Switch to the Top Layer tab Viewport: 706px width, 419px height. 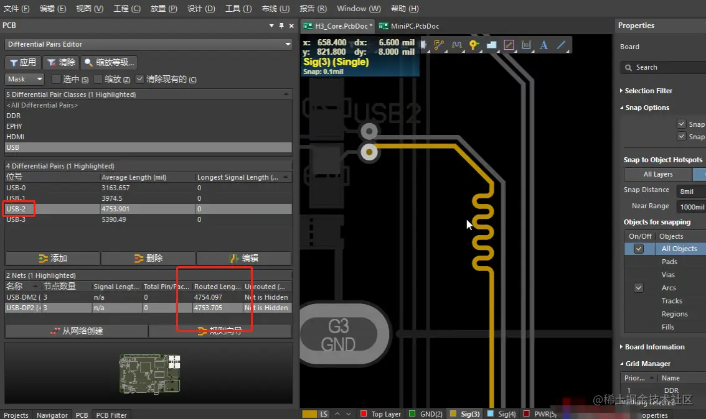(381, 414)
